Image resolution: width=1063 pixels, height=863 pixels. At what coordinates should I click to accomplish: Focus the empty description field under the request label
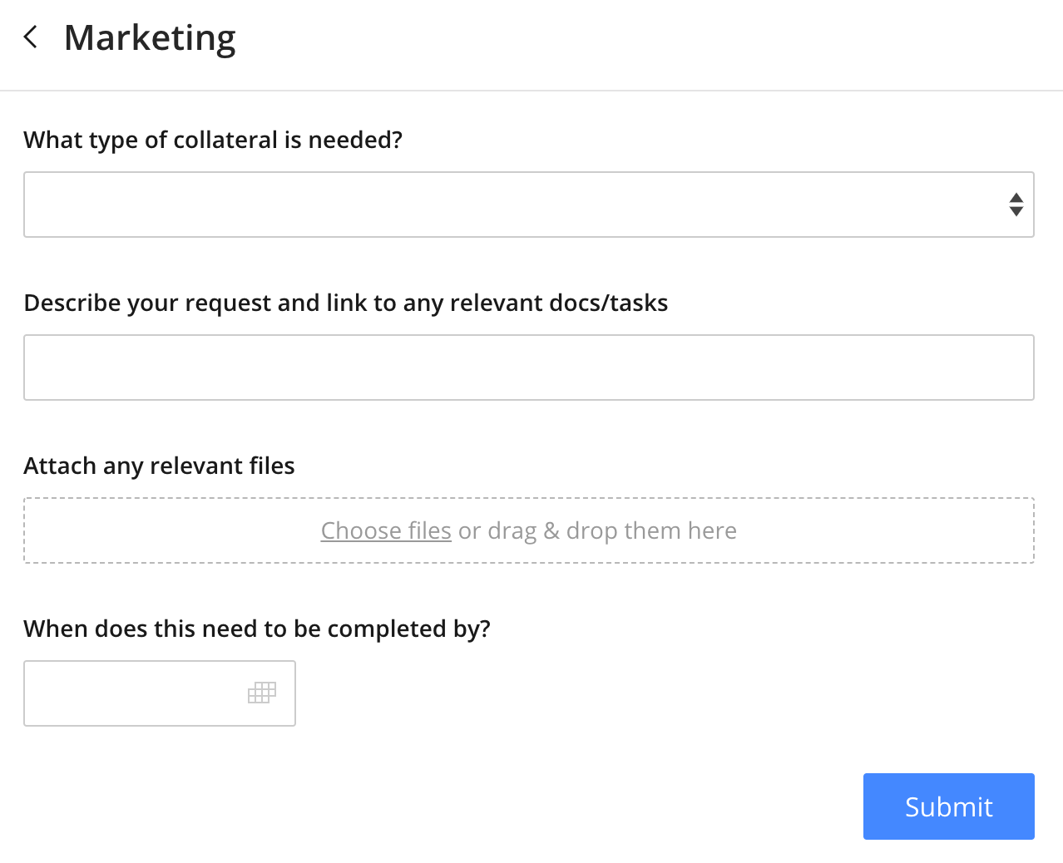529,367
